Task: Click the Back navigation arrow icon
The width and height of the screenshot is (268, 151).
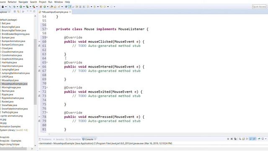Action: click(105, 7)
